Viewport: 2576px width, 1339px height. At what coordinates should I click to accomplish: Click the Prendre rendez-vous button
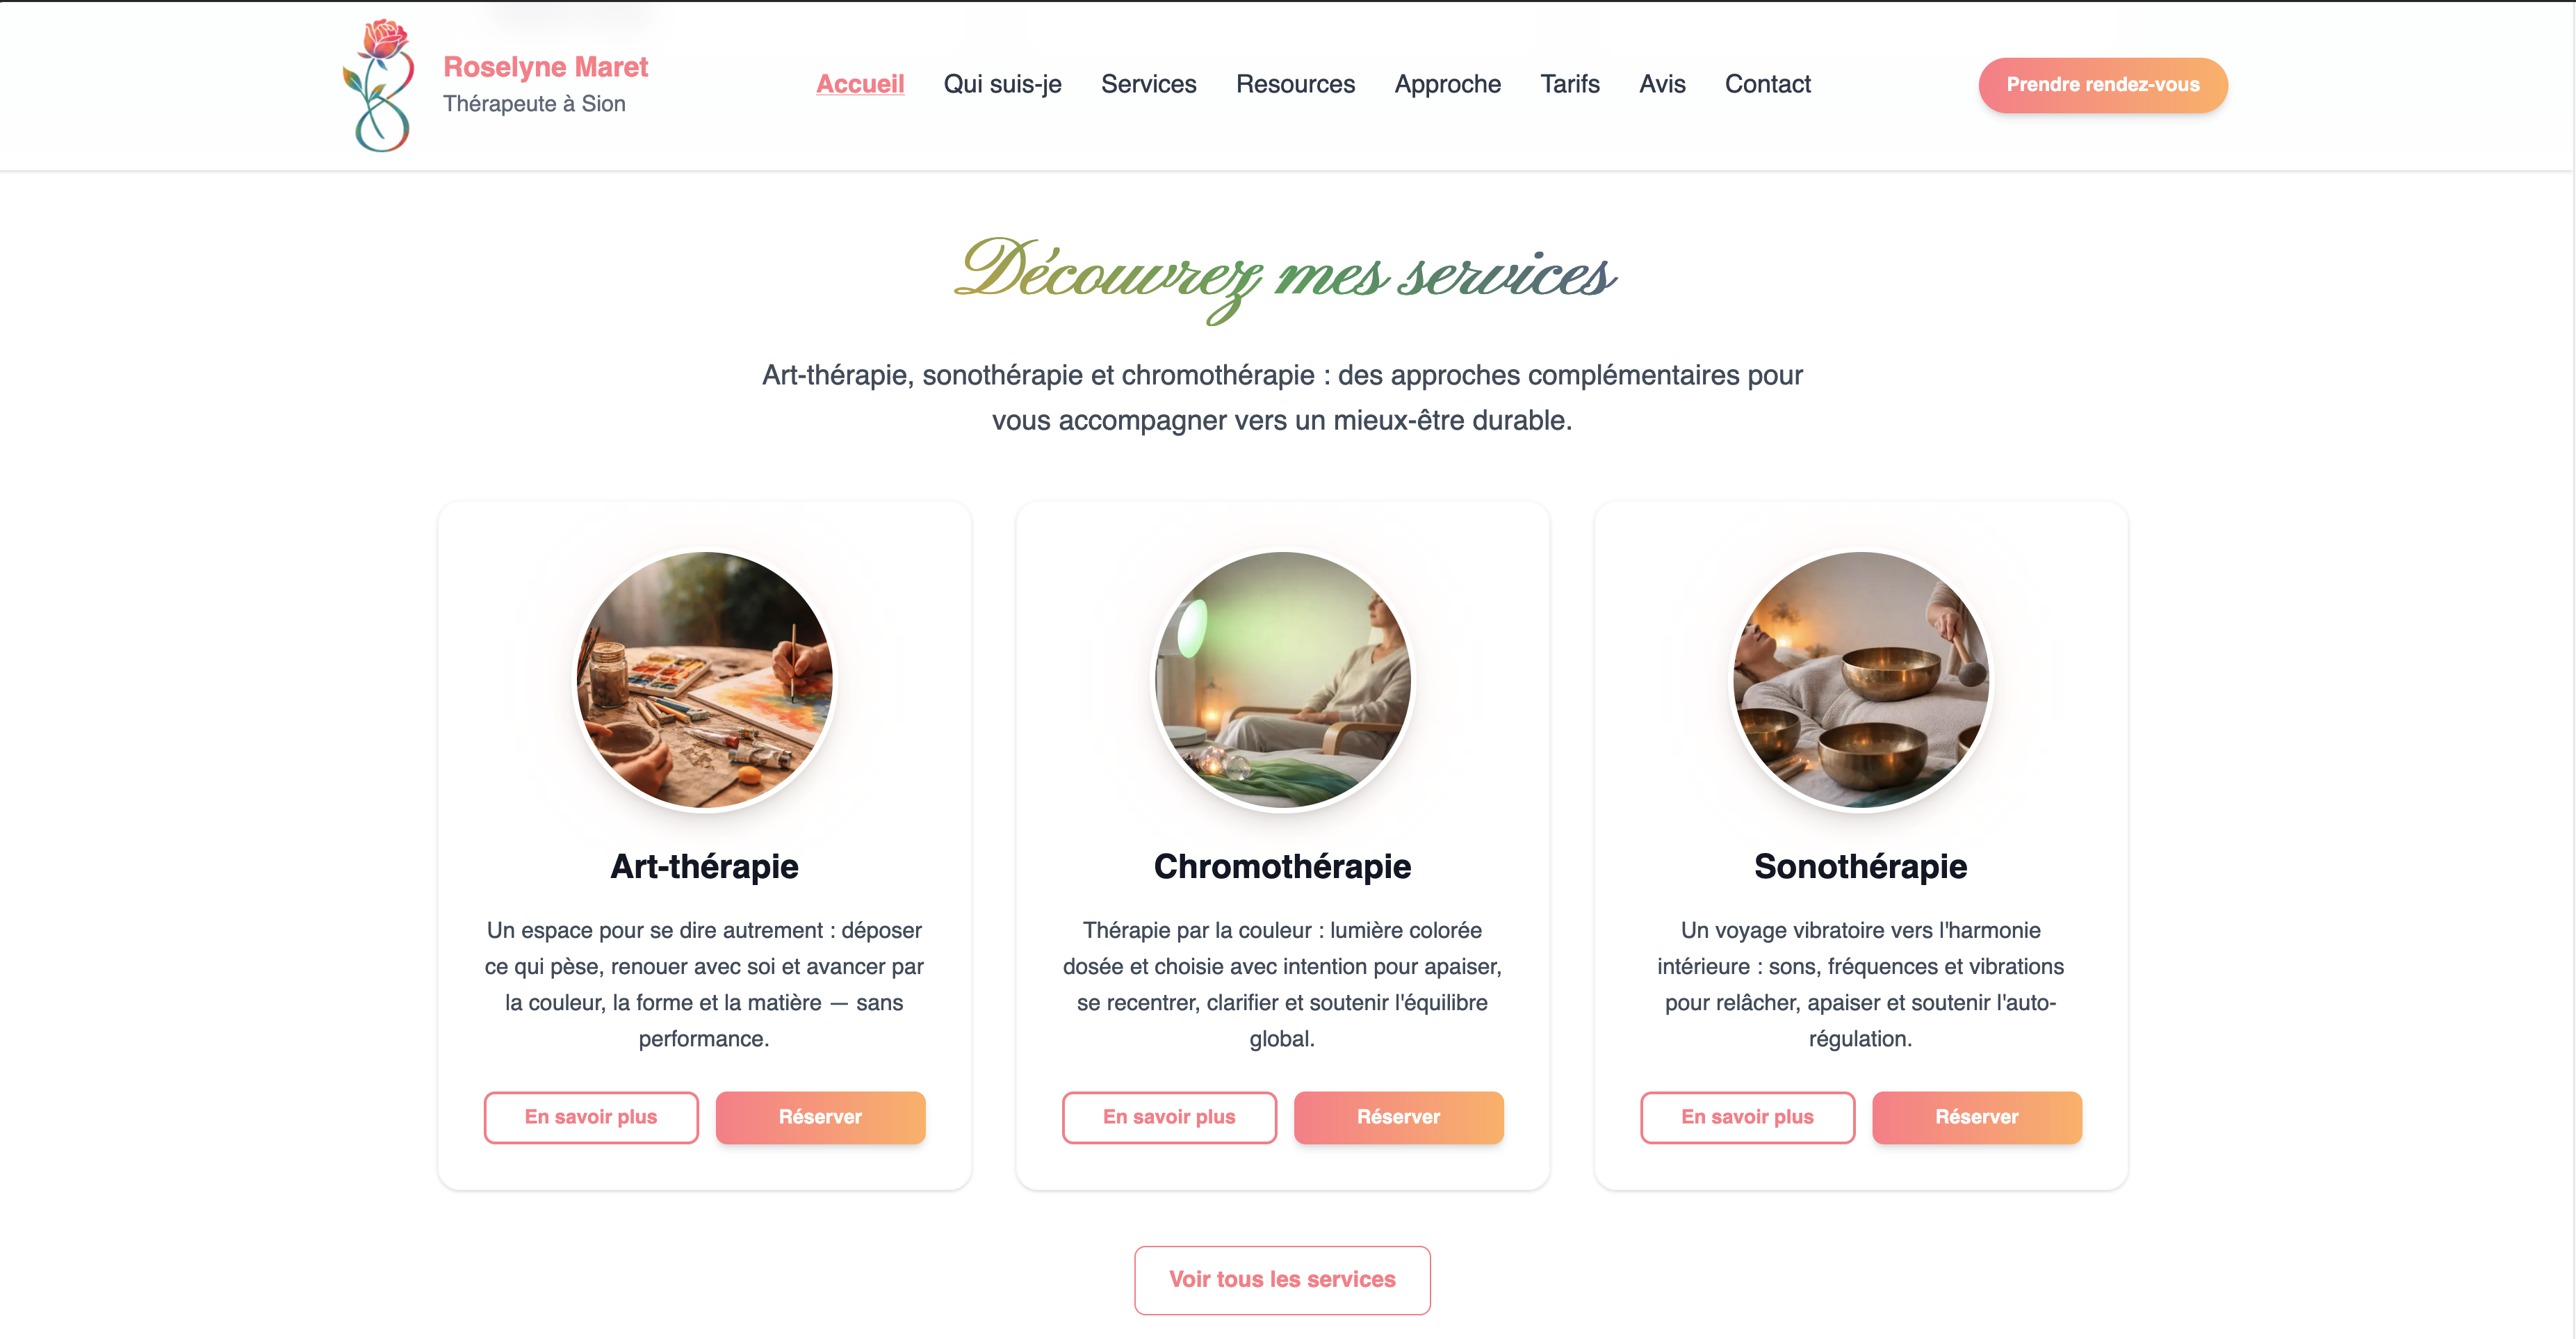point(2103,85)
